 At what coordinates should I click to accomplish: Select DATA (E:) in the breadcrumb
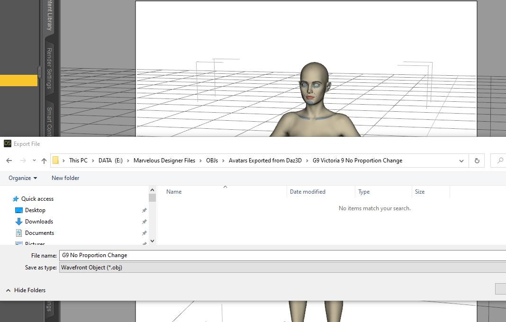coord(110,161)
